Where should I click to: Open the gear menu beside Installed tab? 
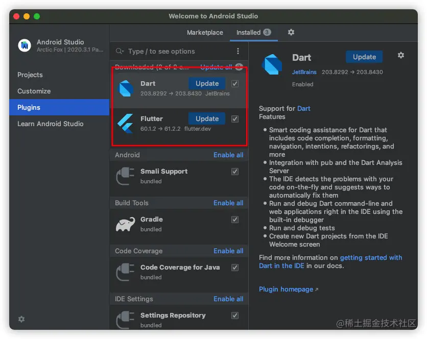tap(291, 32)
